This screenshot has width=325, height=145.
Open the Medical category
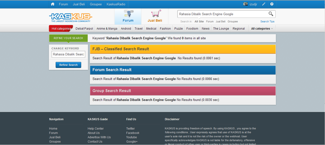coord(151,29)
